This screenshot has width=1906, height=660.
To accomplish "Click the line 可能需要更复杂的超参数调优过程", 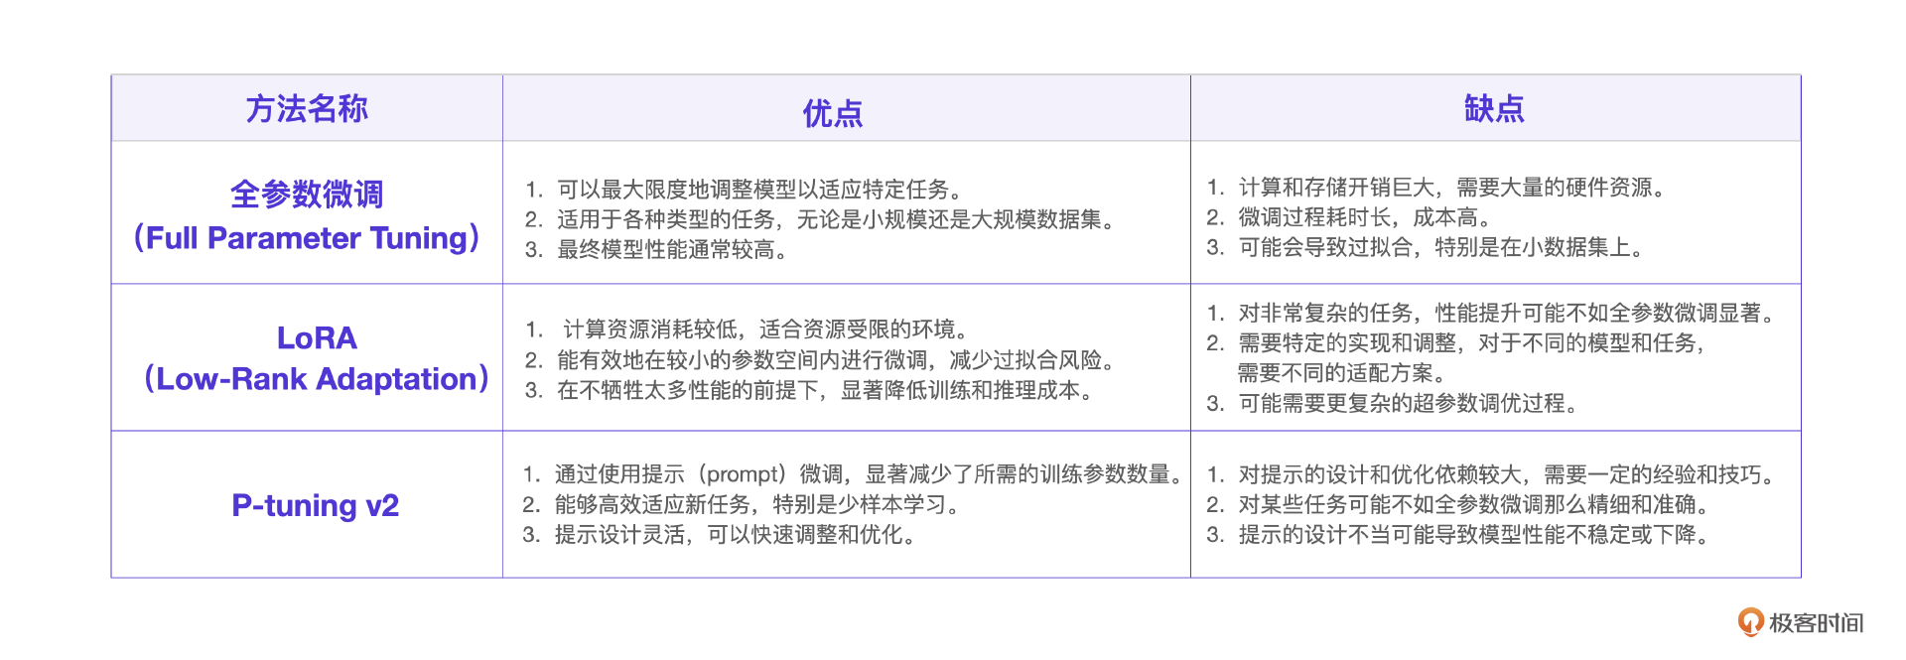I will click(x=1408, y=403).
